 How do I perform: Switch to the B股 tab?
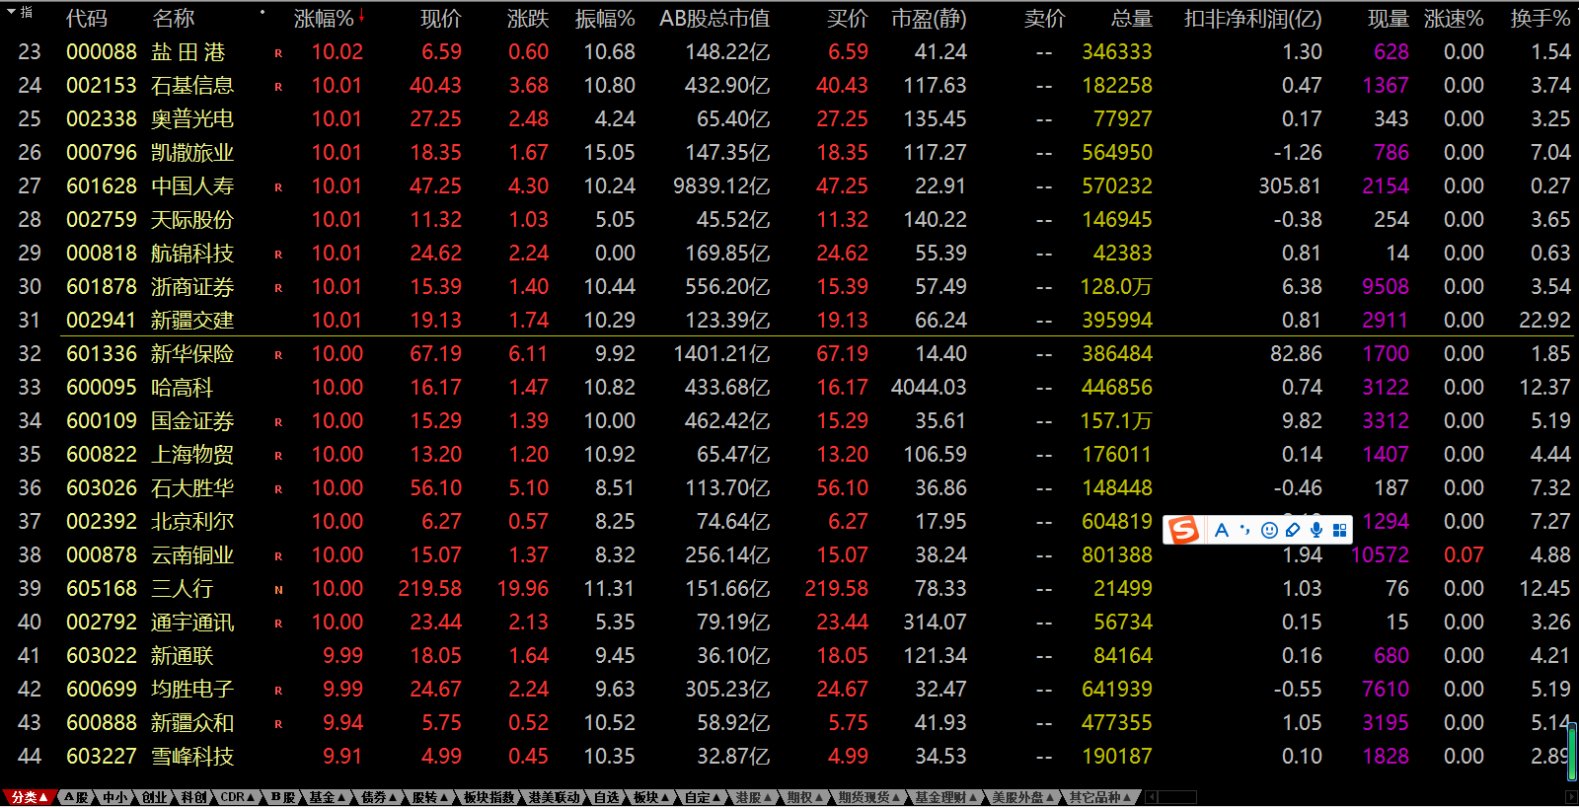point(283,797)
